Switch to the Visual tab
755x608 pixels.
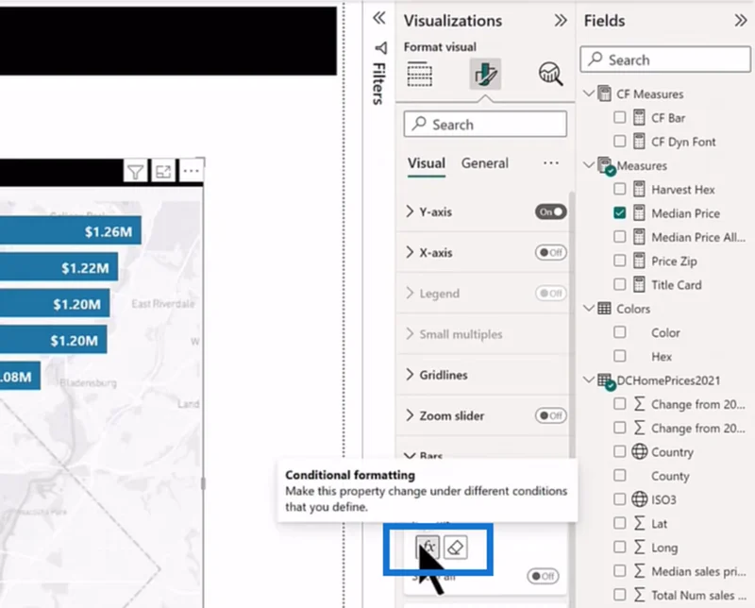click(427, 163)
